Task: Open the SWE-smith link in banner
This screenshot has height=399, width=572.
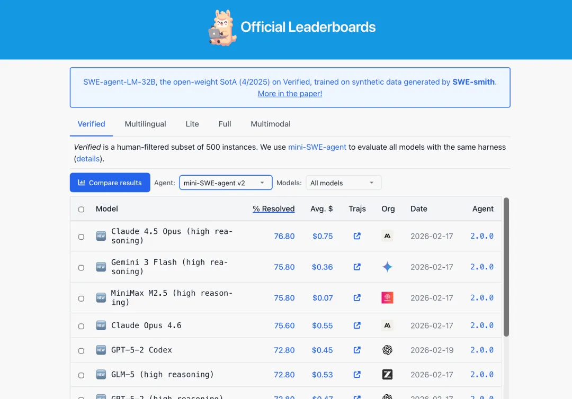Action: click(473, 82)
